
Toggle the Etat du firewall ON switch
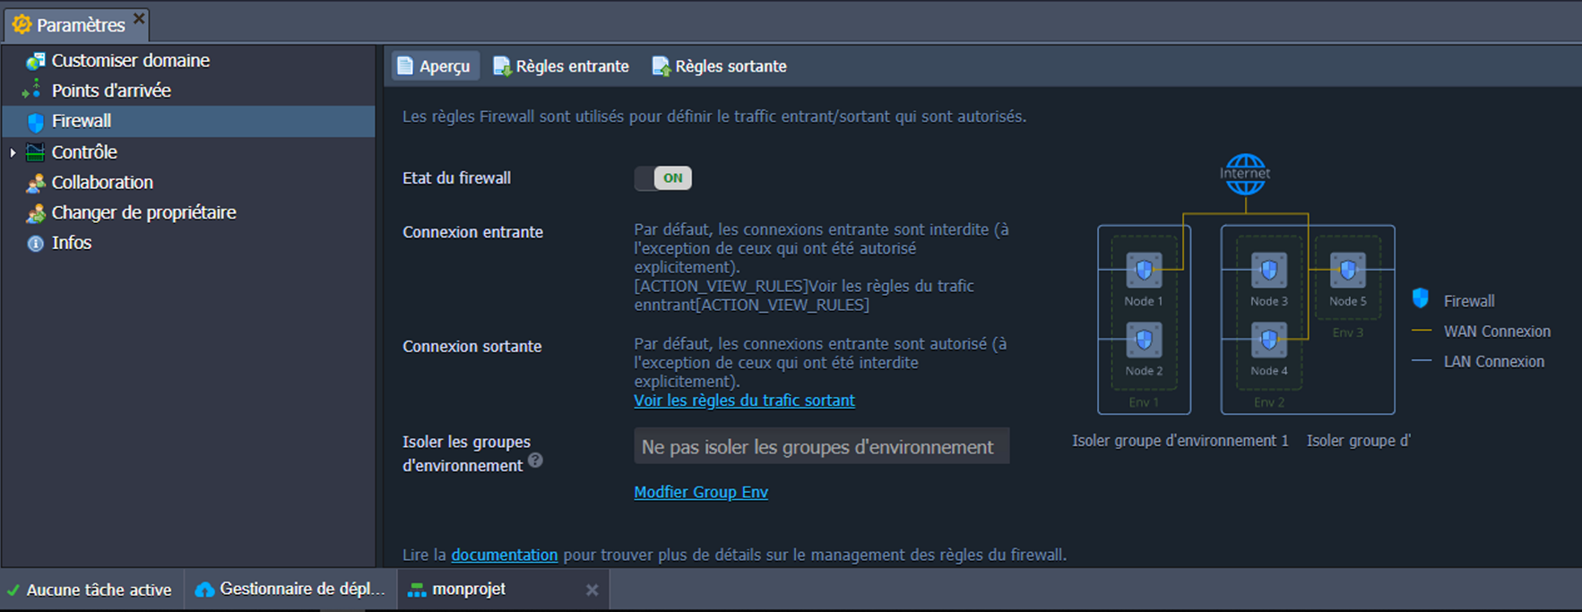(663, 178)
